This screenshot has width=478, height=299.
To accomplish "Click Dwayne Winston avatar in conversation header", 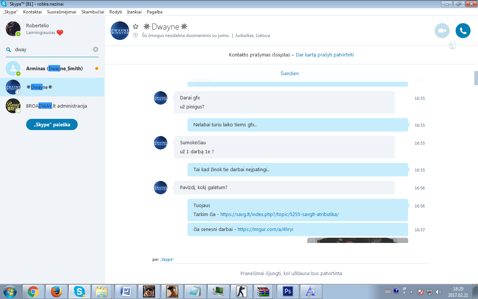I will 120,31.
